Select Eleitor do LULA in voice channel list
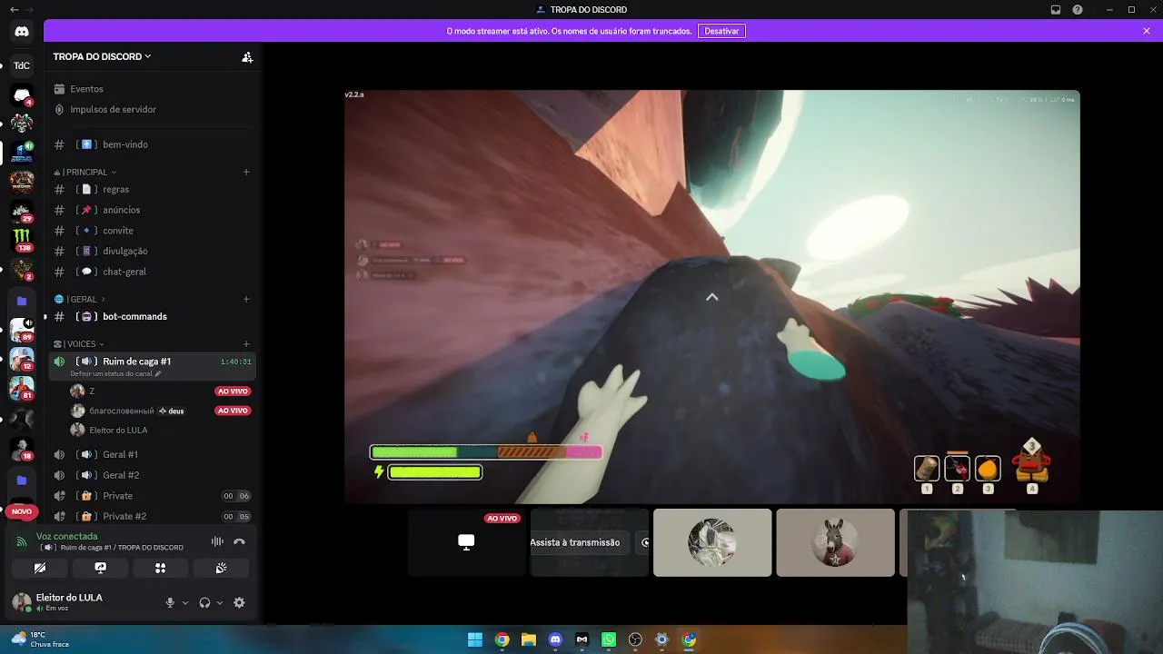Image resolution: width=1163 pixels, height=654 pixels. [160, 431]
